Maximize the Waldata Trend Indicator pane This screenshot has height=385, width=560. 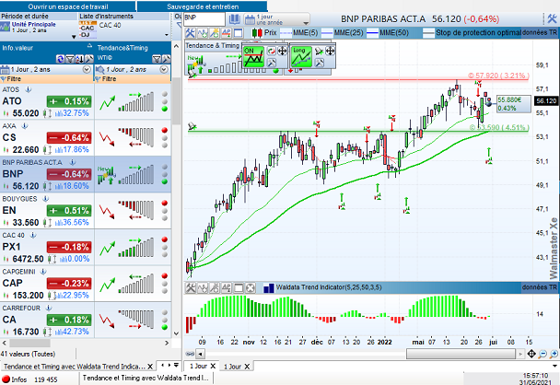[239, 288]
